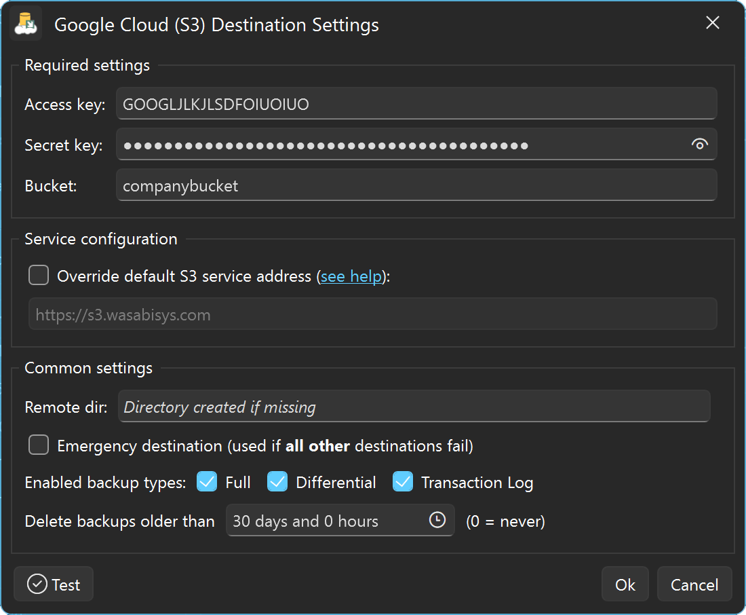This screenshot has height=615, width=746.
Task: Uncheck the Transaction Log backup type
Action: 403,482
